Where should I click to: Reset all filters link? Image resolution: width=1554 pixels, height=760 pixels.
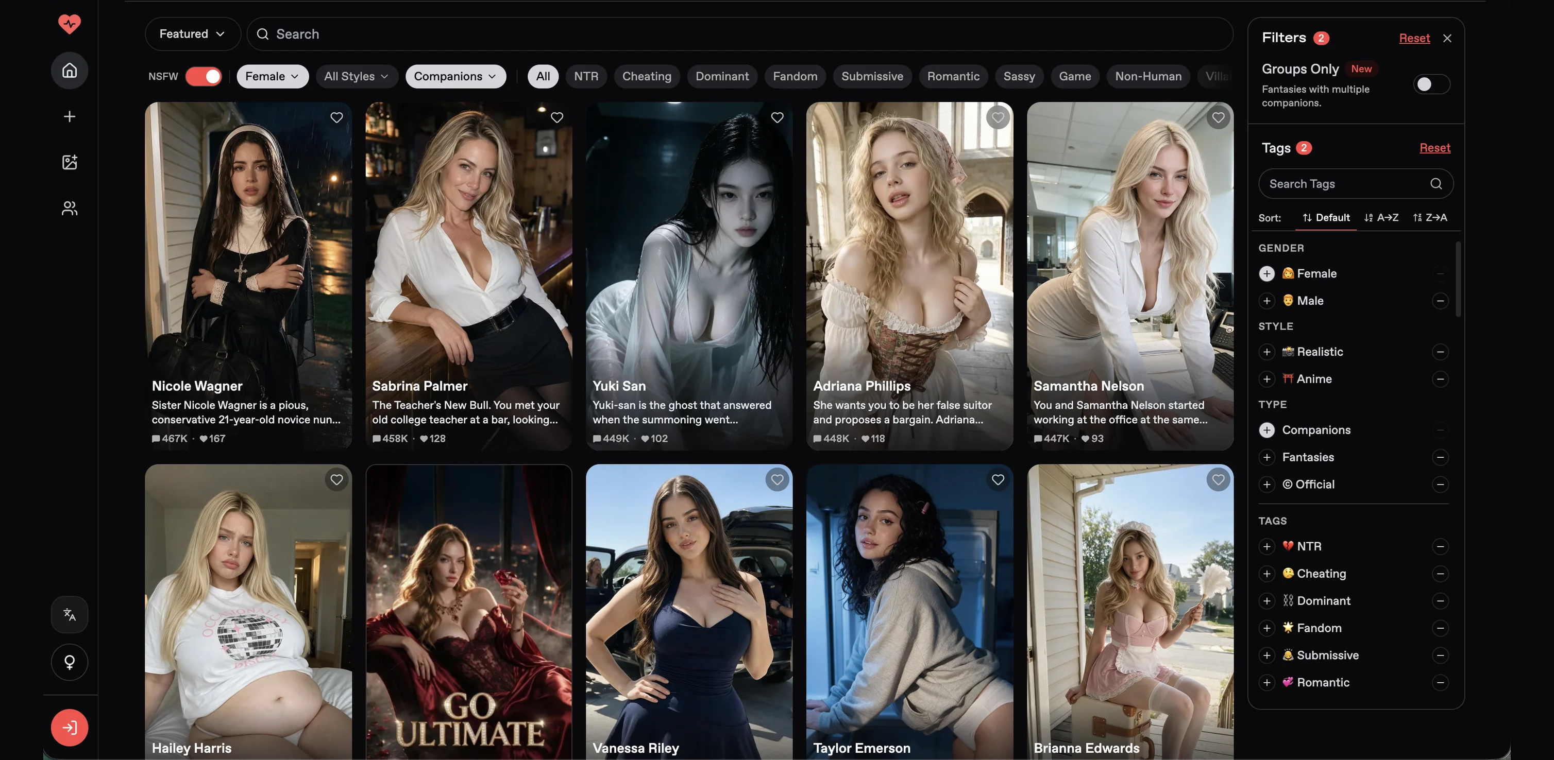point(1415,38)
